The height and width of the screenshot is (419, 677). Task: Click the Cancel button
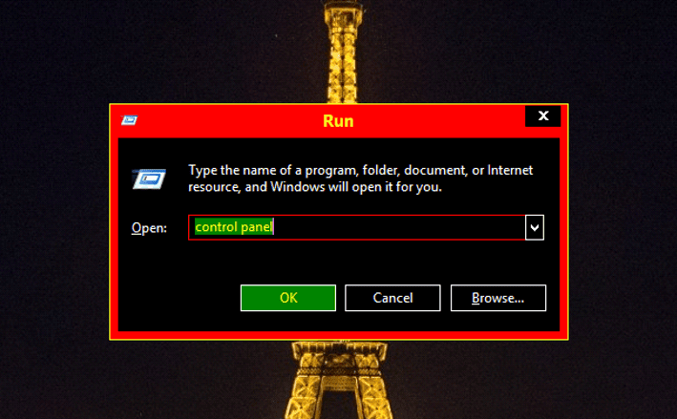392,298
